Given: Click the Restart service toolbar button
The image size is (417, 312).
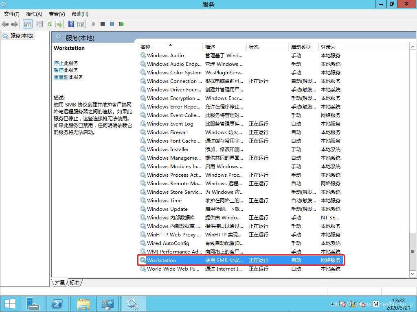Looking at the screenshot, I should click(x=121, y=24).
